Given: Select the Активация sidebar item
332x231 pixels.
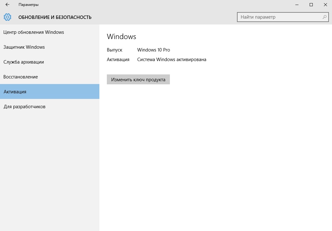Looking at the screenshot, I should click(50, 91).
